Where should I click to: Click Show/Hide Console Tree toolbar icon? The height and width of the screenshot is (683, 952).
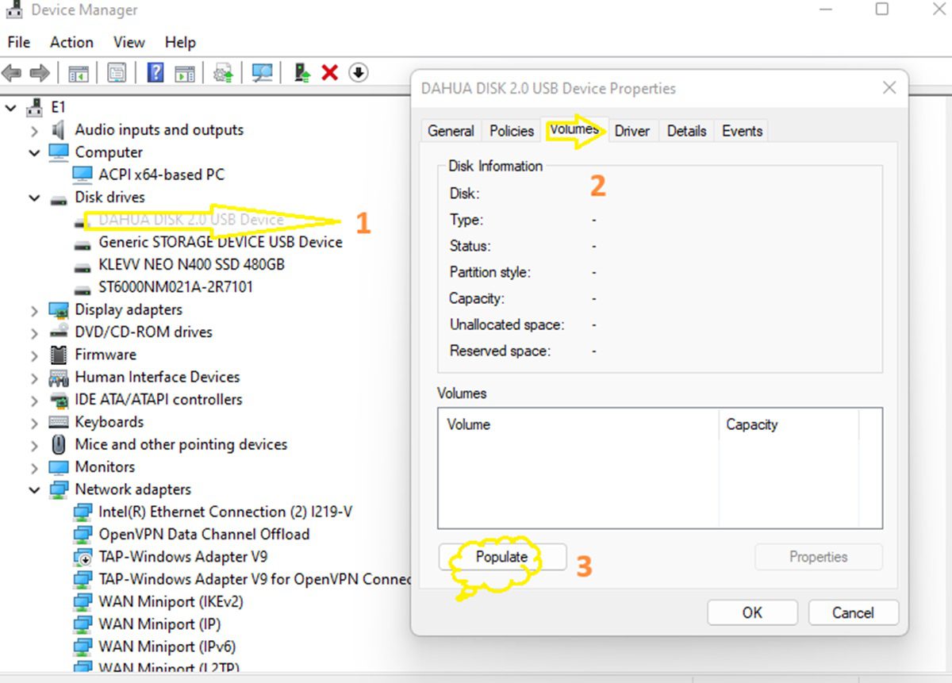(x=78, y=73)
